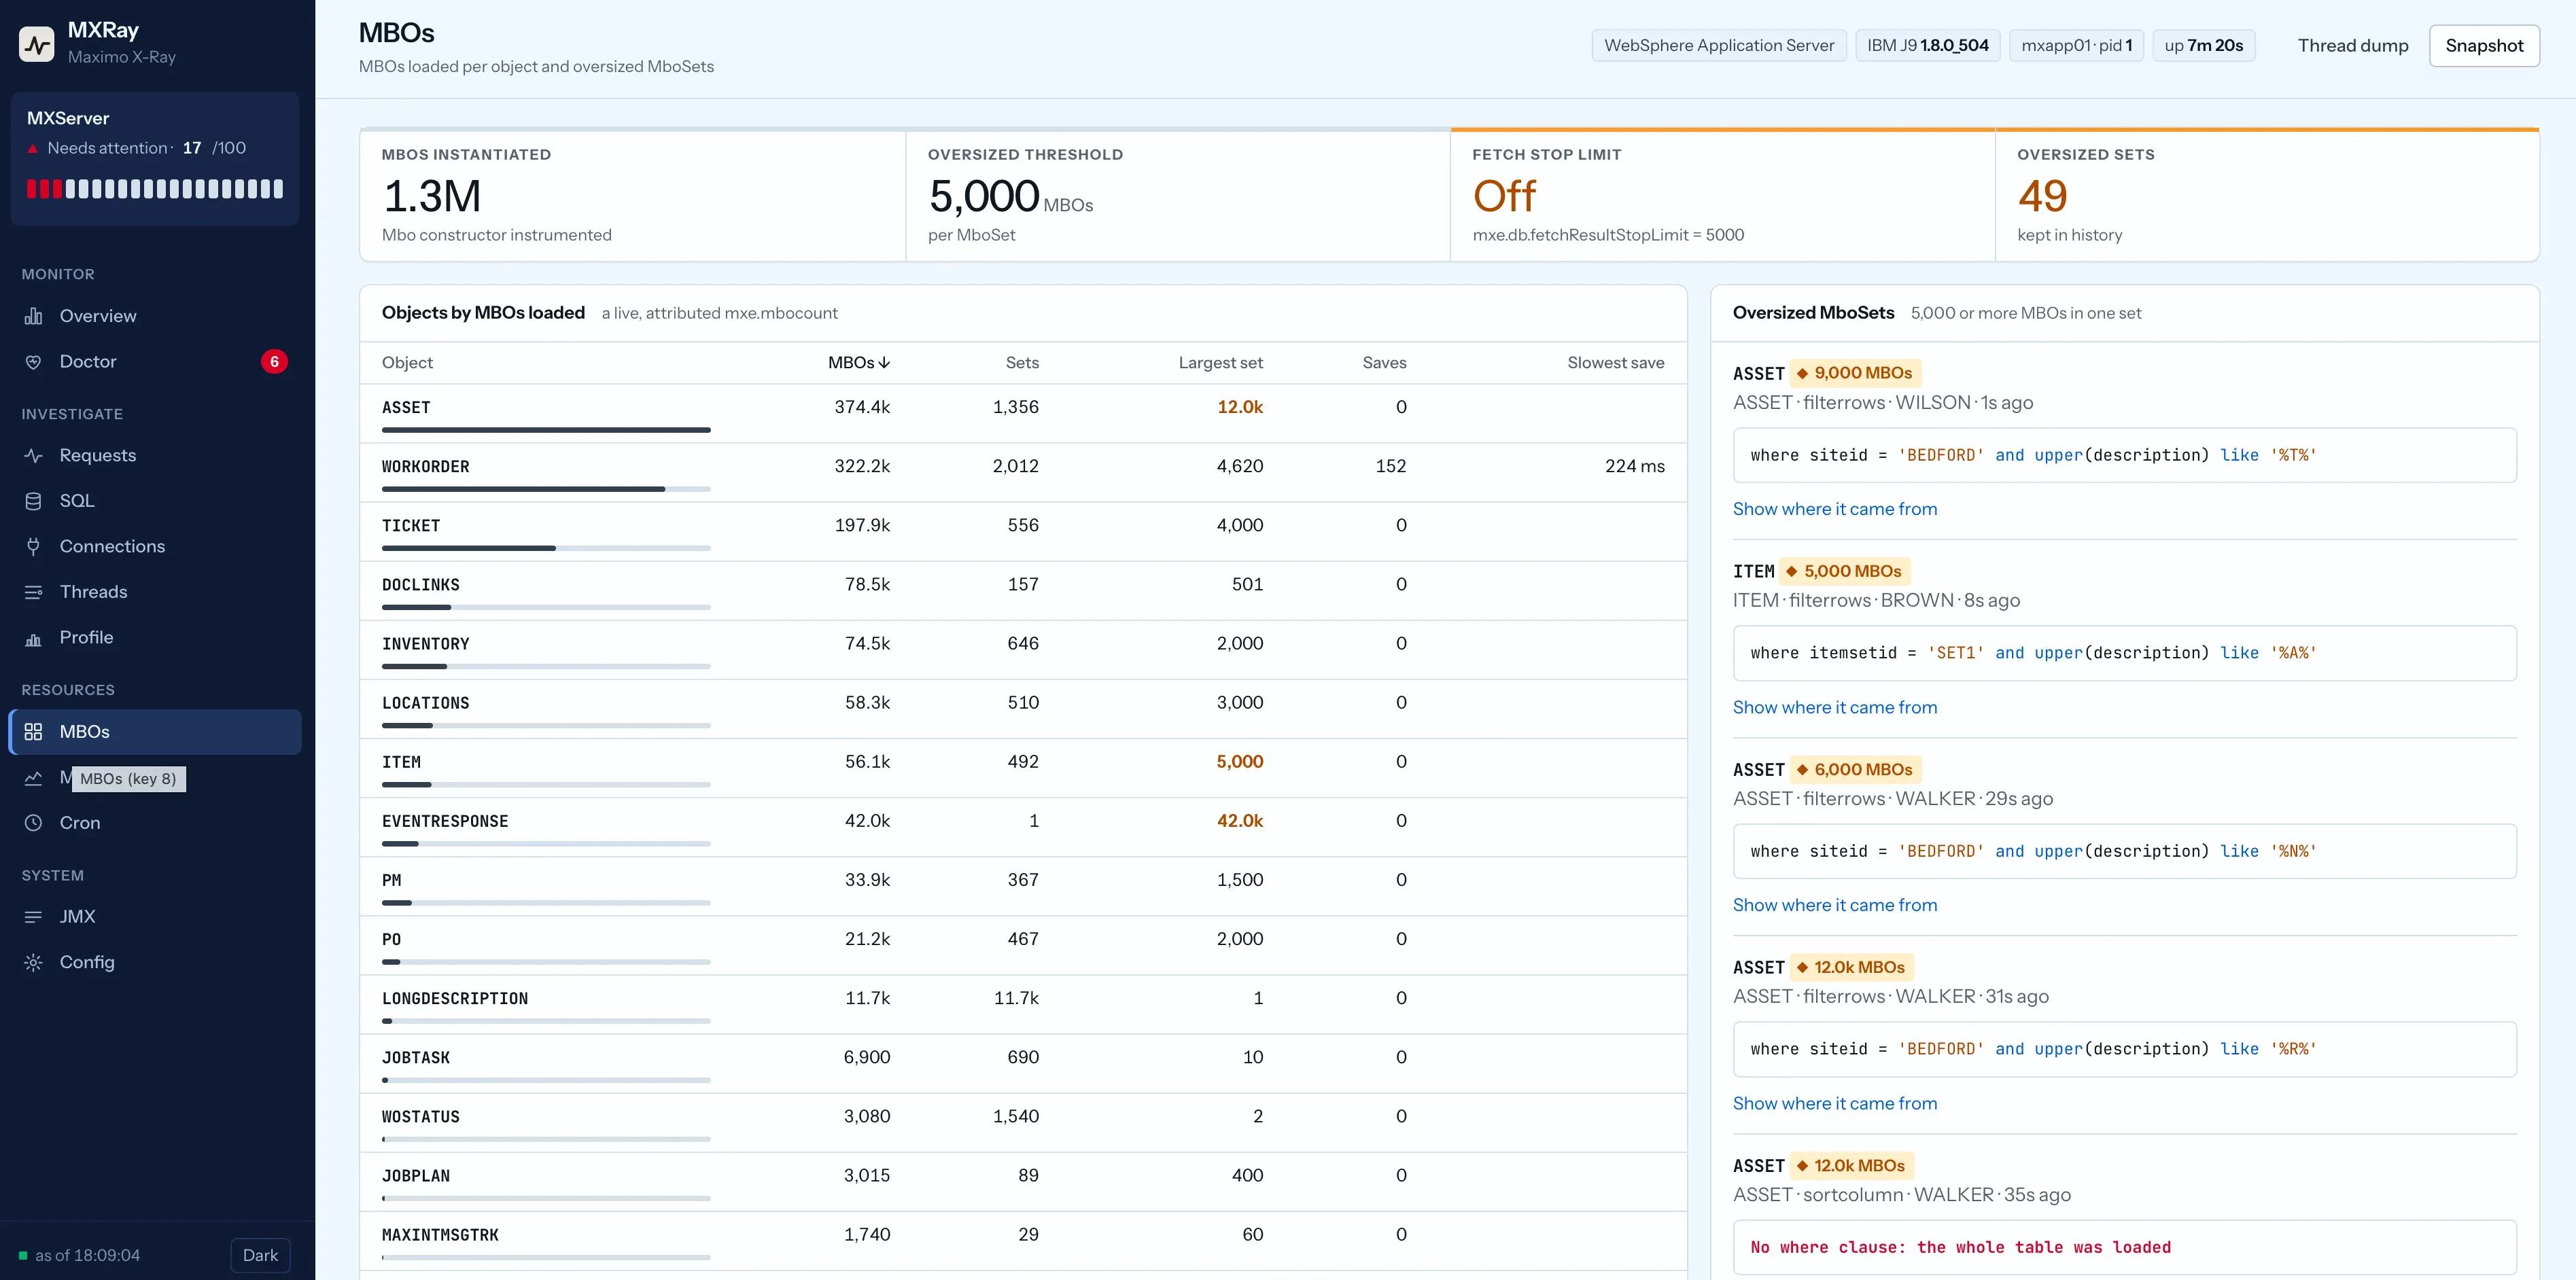Show where the 6,000 MBOs ASSET set came from
The image size is (2576, 1280).
(1835, 905)
